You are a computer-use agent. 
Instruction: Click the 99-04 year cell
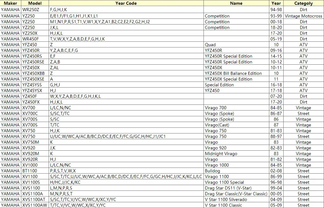click(x=276, y=188)
